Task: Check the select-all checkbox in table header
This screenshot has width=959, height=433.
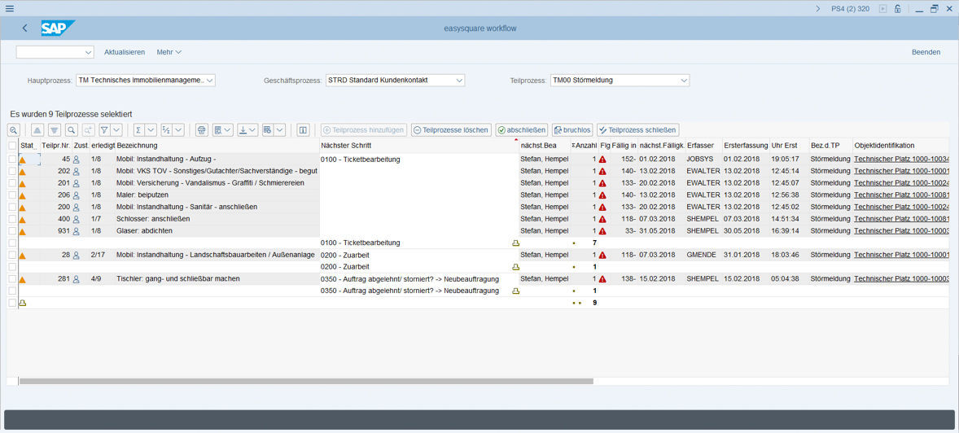Action: pyautogui.click(x=12, y=146)
